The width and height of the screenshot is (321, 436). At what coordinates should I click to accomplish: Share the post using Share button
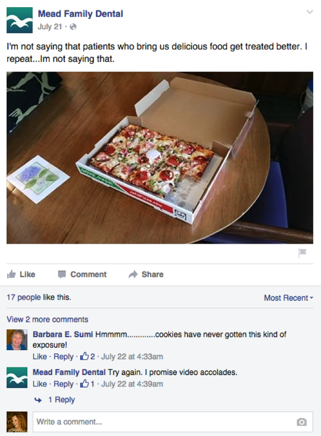146,274
